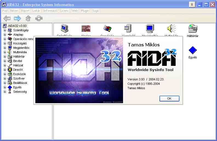Select AIDA32 v3.93 root tree node

[17, 26]
